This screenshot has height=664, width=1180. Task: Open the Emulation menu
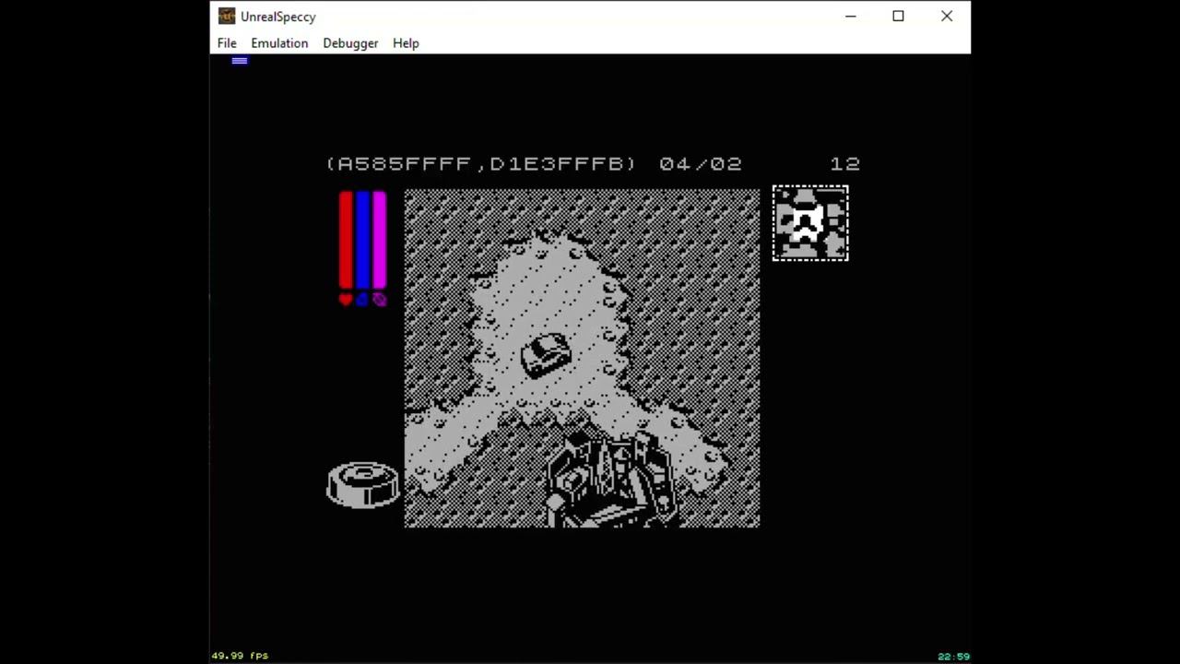coord(279,43)
